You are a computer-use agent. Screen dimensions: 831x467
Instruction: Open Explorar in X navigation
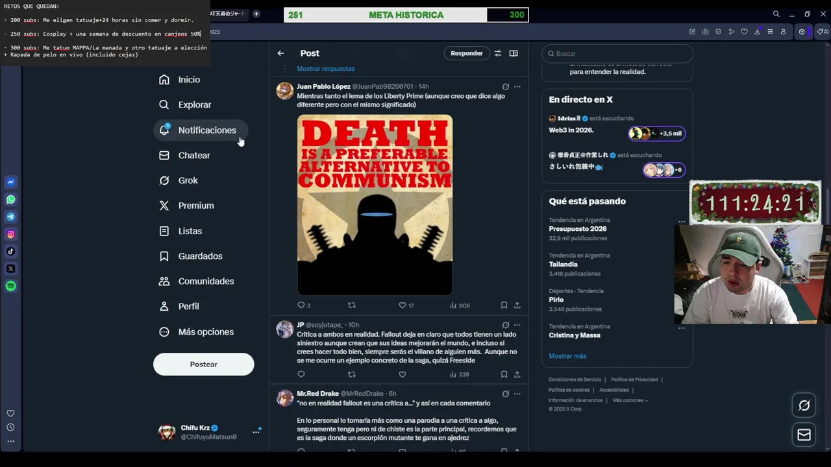(x=186, y=104)
